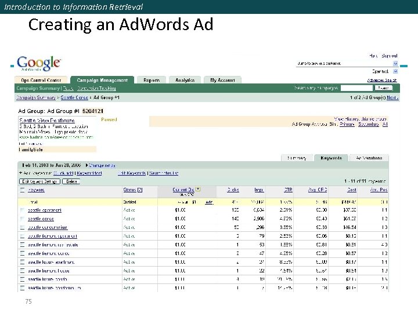Open the Seattle Condo breadcrumb link

point(74,97)
